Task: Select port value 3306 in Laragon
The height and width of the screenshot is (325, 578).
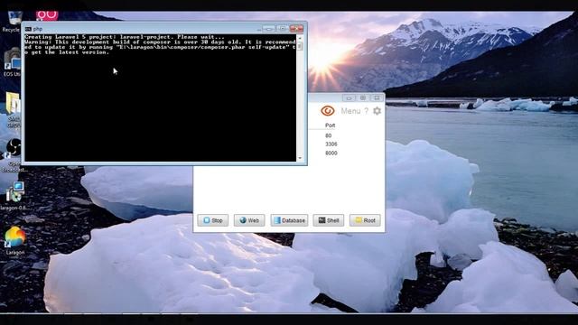Action: tap(331, 144)
